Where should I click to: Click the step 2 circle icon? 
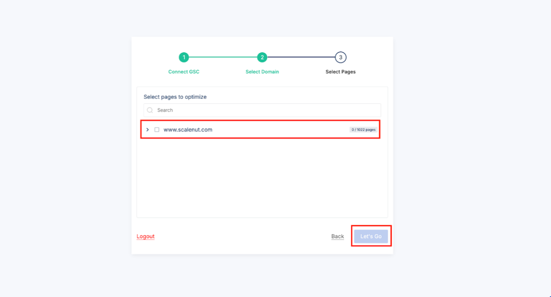coord(262,58)
